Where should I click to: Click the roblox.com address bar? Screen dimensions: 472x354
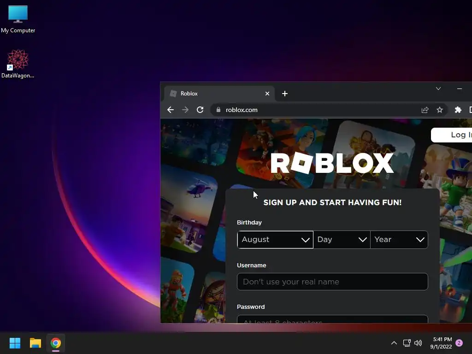[x=330, y=110]
